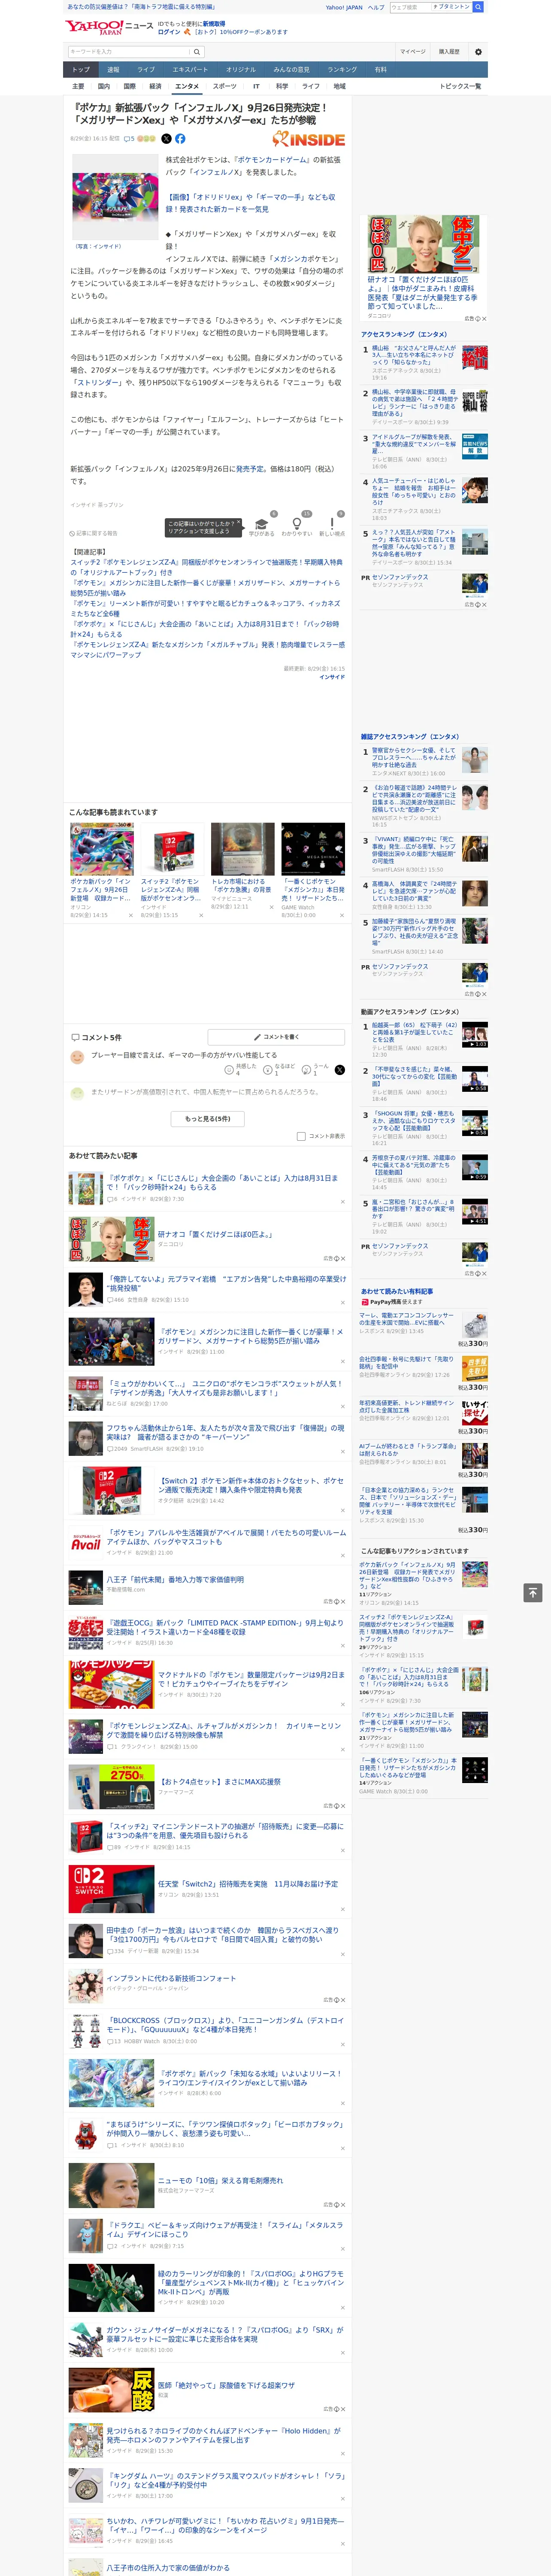Click 共感した reaction on first comment
The image size is (551, 2576).
[x=241, y=1070]
